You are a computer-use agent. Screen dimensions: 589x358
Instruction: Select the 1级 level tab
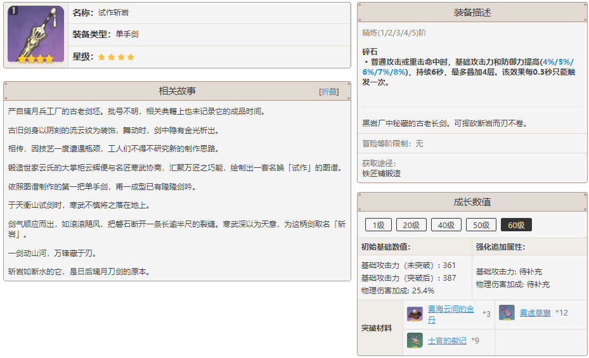coord(379,225)
